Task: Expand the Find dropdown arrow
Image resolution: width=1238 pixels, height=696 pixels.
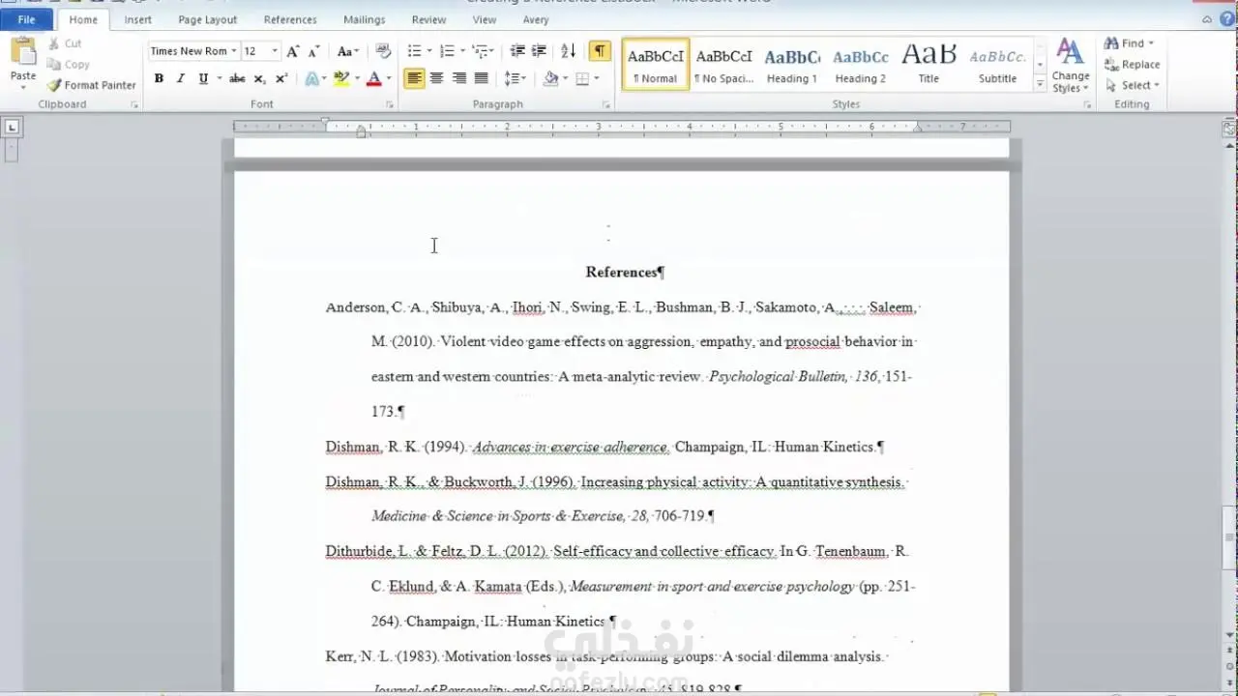Action: click(x=1151, y=43)
